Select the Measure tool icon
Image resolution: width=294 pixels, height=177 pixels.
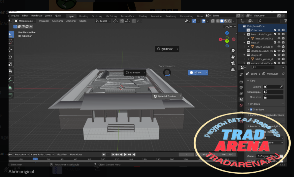[11, 87]
